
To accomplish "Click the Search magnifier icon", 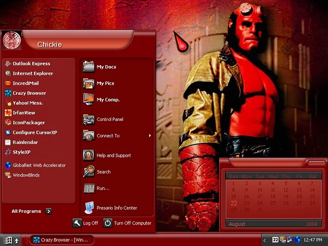I will [x=89, y=171].
